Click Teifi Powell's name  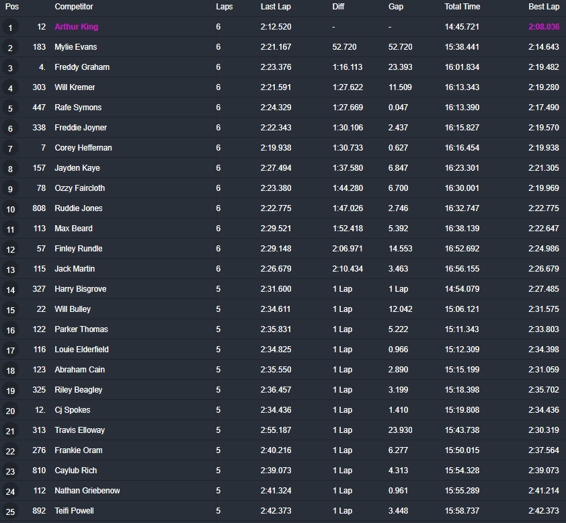tap(74, 511)
